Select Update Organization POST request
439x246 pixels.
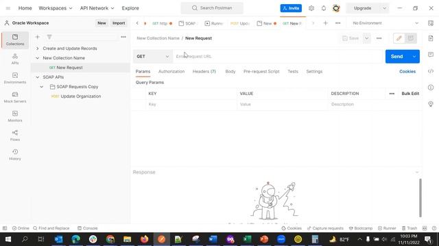(81, 96)
